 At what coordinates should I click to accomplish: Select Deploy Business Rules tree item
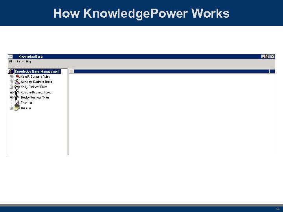click(35, 97)
